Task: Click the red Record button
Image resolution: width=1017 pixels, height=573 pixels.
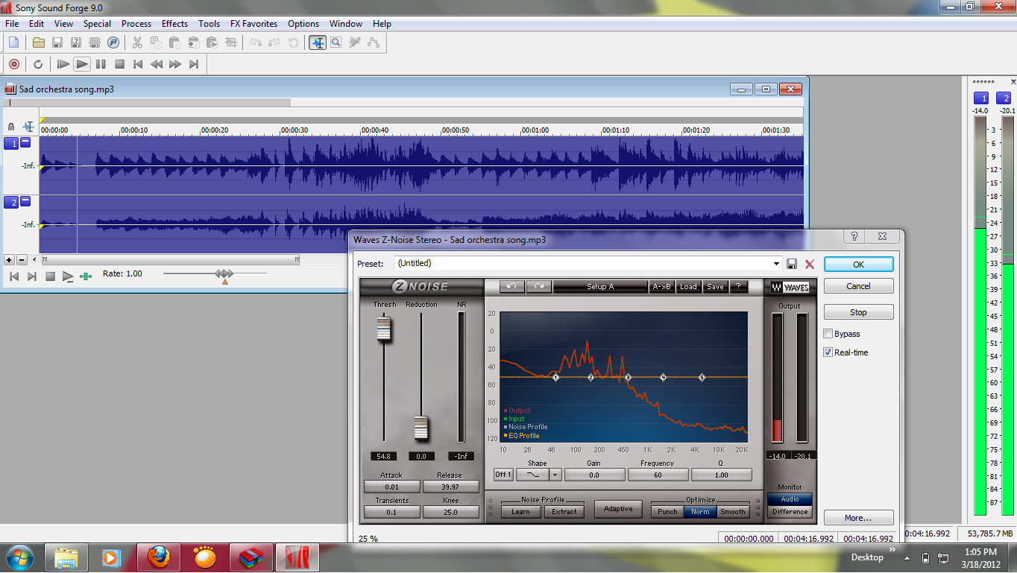Action: (13, 64)
